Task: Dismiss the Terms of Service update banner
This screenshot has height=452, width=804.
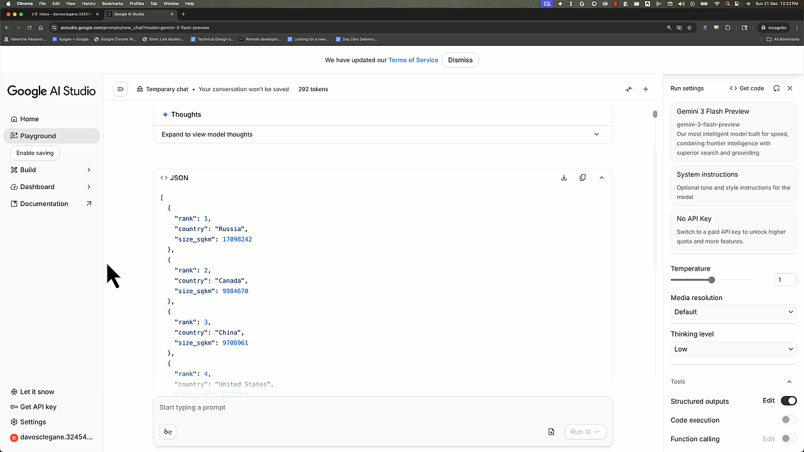Action: (460, 60)
